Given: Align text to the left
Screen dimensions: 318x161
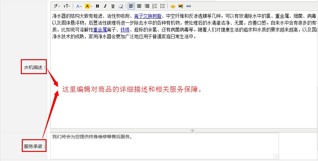Looking at the screenshot, I should (131, 6).
